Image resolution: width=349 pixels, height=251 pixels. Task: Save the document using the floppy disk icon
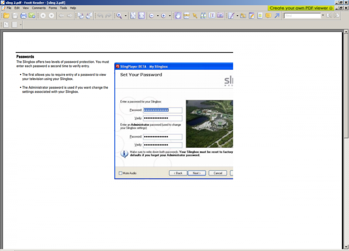[15, 16]
